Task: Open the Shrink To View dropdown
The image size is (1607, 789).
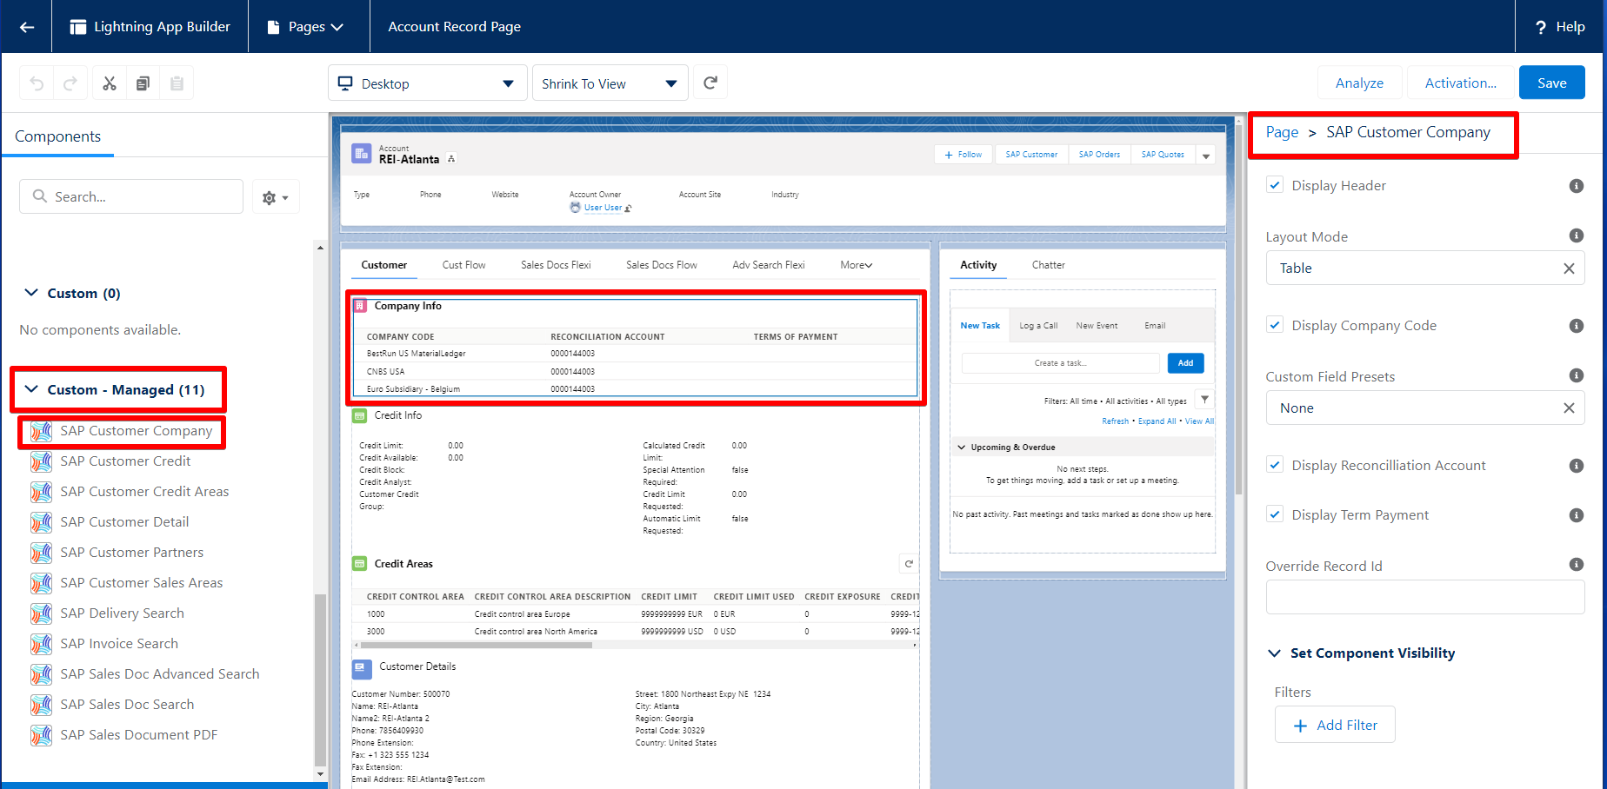Action: point(610,83)
